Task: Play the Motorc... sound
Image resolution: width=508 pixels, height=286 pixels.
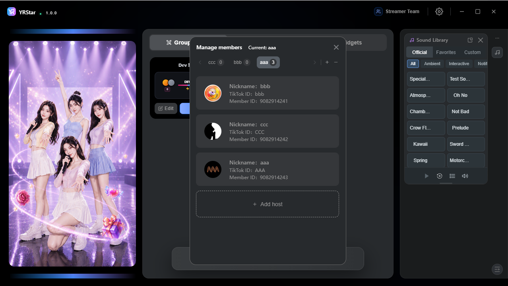Action: coord(466,160)
